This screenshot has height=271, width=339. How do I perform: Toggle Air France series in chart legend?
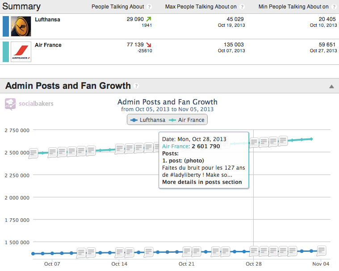click(187, 120)
